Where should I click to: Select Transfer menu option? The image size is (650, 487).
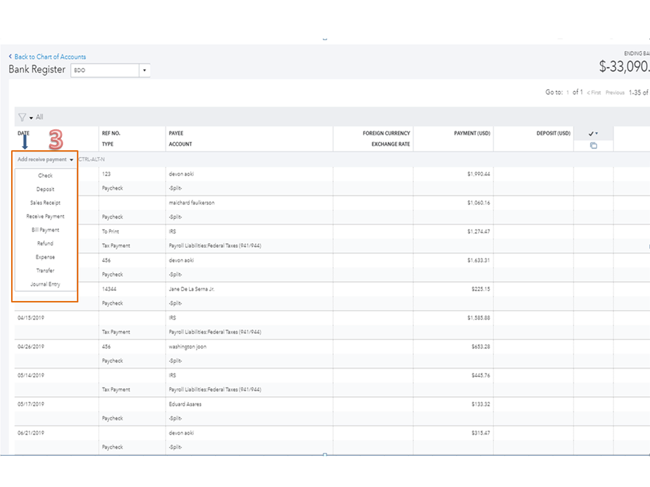click(x=46, y=270)
